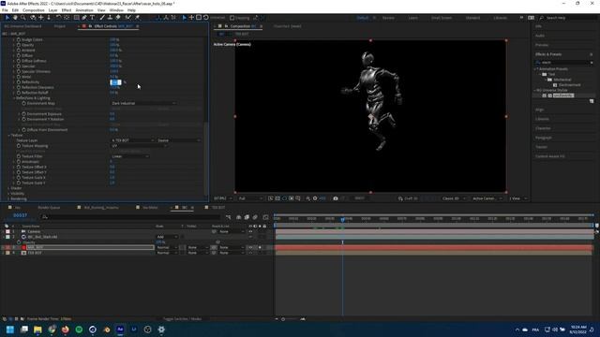Select the Zoom magnifier tool
The height and width of the screenshot is (337, 600).
[23, 18]
